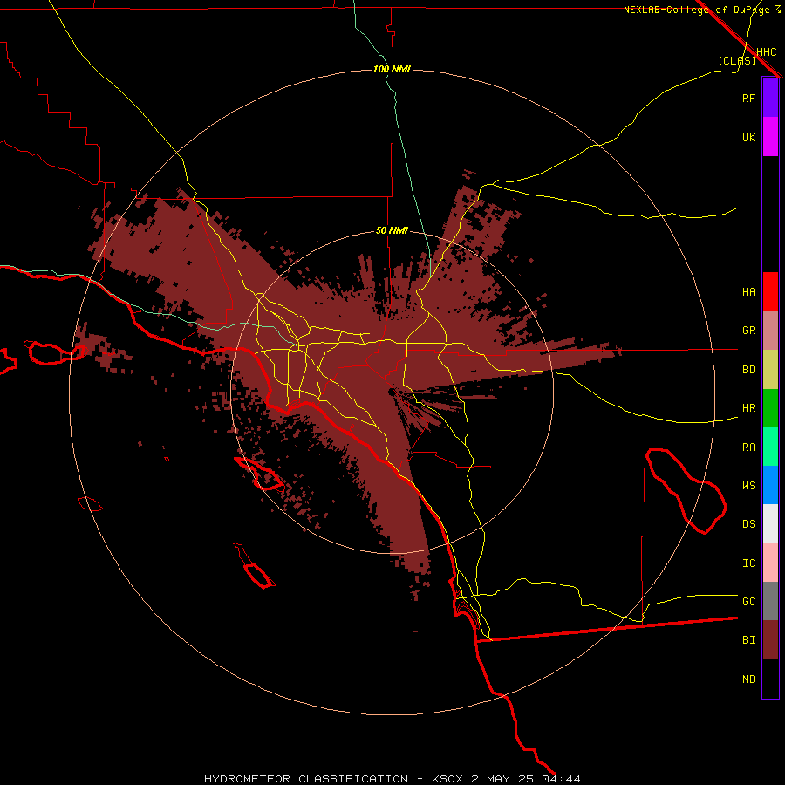Click the radar site center dot
Image resolution: width=785 pixels, height=785 pixels.
(x=390, y=392)
